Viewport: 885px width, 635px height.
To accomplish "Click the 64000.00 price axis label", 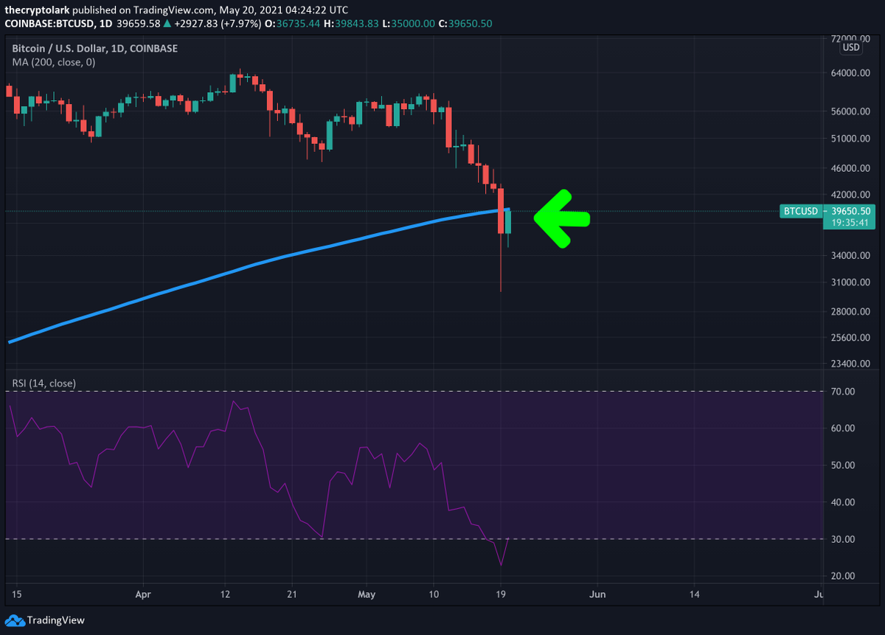I will coord(850,74).
